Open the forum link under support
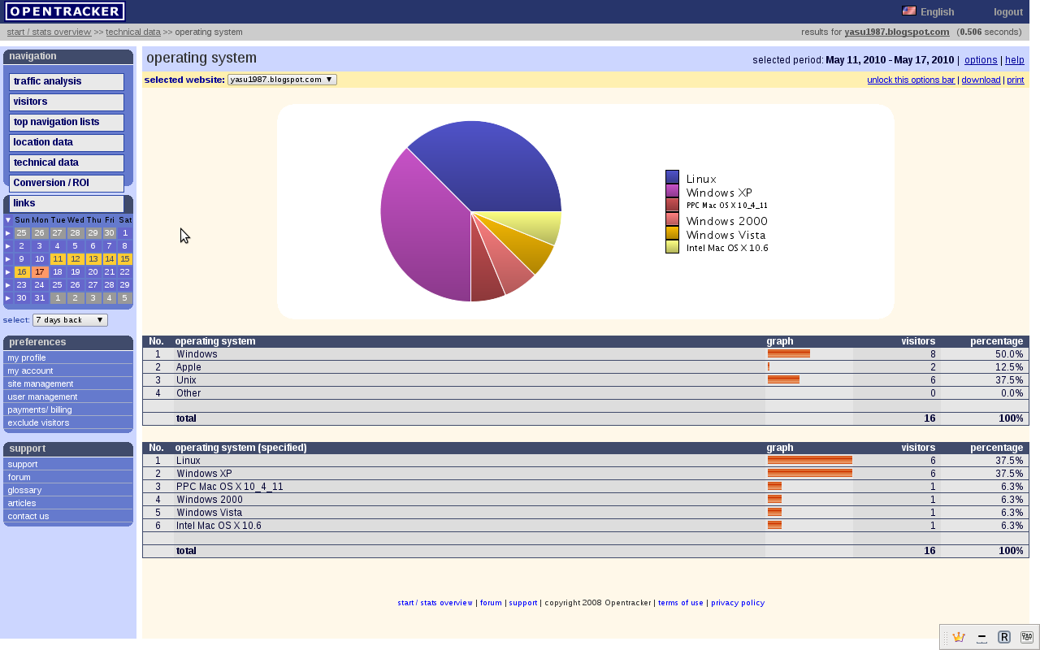 point(19,477)
